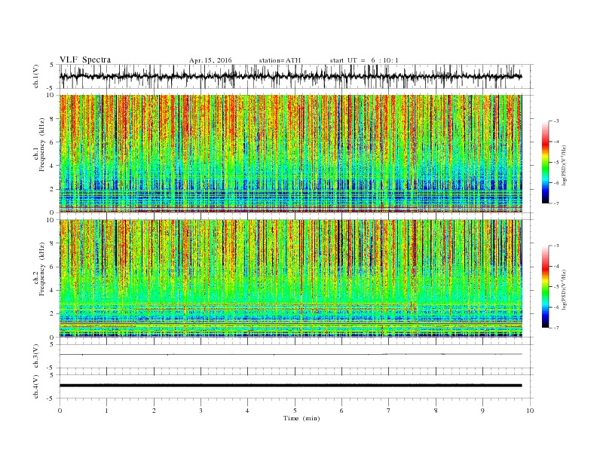This screenshot has height=461, width=597.
Task: Click the ch.3(V) axis label
Action: [36, 356]
